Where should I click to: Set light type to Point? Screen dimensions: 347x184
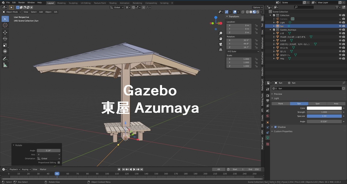click(281, 104)
